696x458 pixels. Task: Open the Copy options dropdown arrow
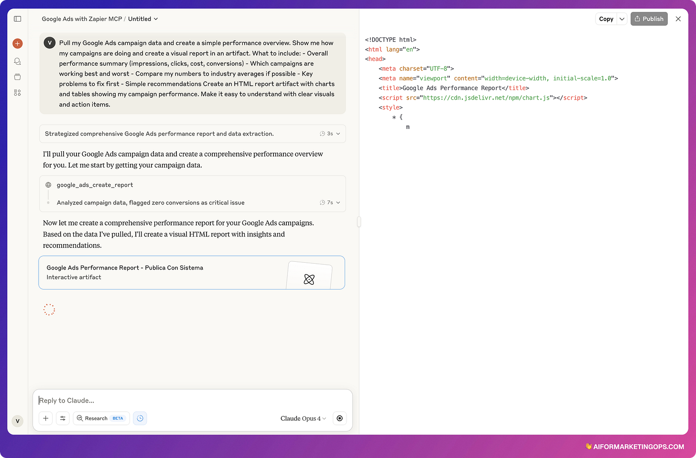click(x=622, y=19)
